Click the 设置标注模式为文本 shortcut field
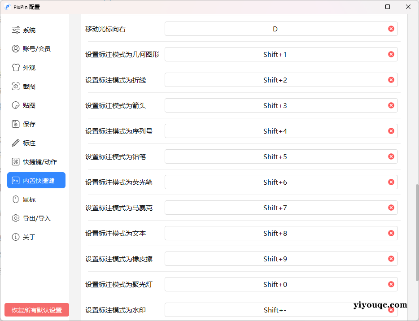 [x=275, y=233]
